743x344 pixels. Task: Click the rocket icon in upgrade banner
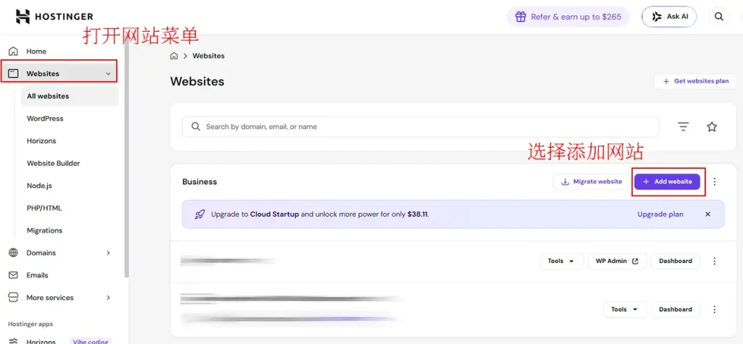(200, 214)
